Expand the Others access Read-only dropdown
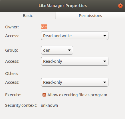Viewport: 125px width, 119px height. point(75,82)
